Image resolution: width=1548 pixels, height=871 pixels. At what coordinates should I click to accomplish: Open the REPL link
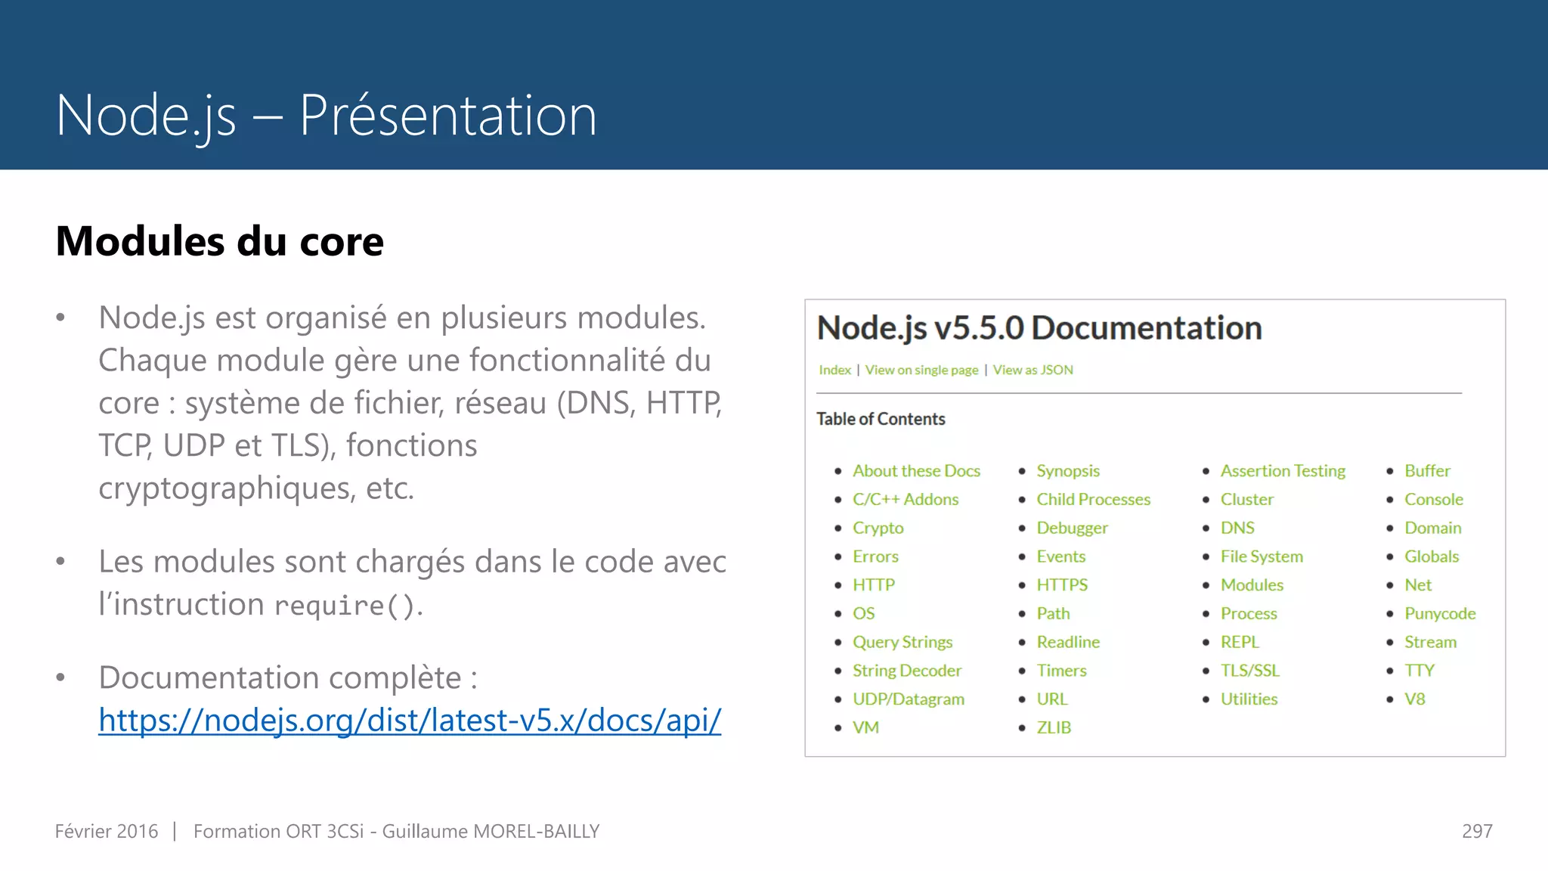1240,642
